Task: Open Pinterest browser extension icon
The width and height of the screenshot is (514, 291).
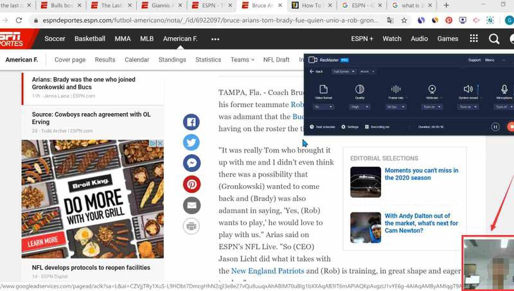Action: (448, 21)
